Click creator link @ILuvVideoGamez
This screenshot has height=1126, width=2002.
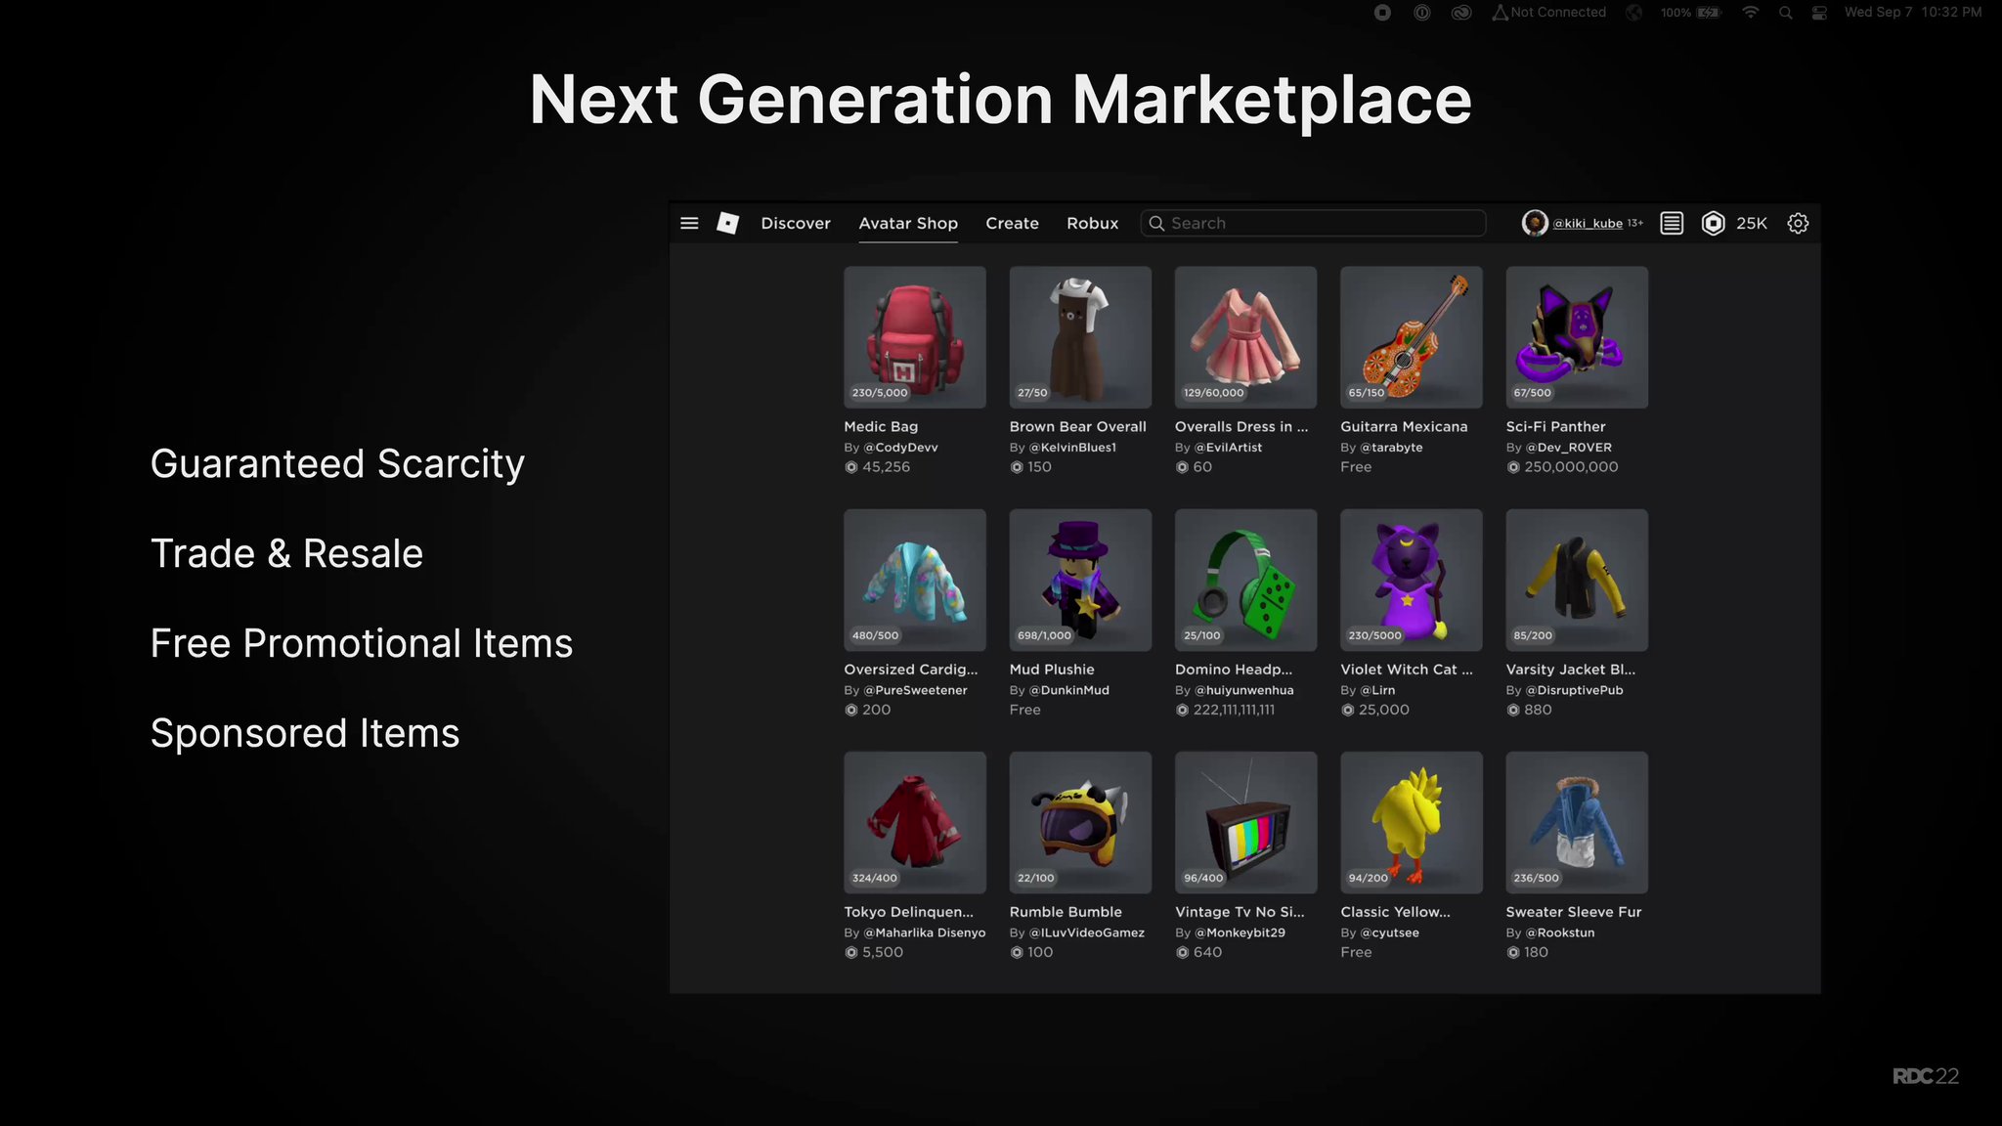[x=1086, y=931]
